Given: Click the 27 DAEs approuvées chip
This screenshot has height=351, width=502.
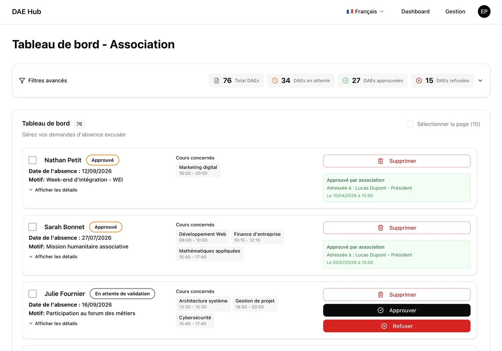Looking at the screenshot, I should [x=373, y=81].
